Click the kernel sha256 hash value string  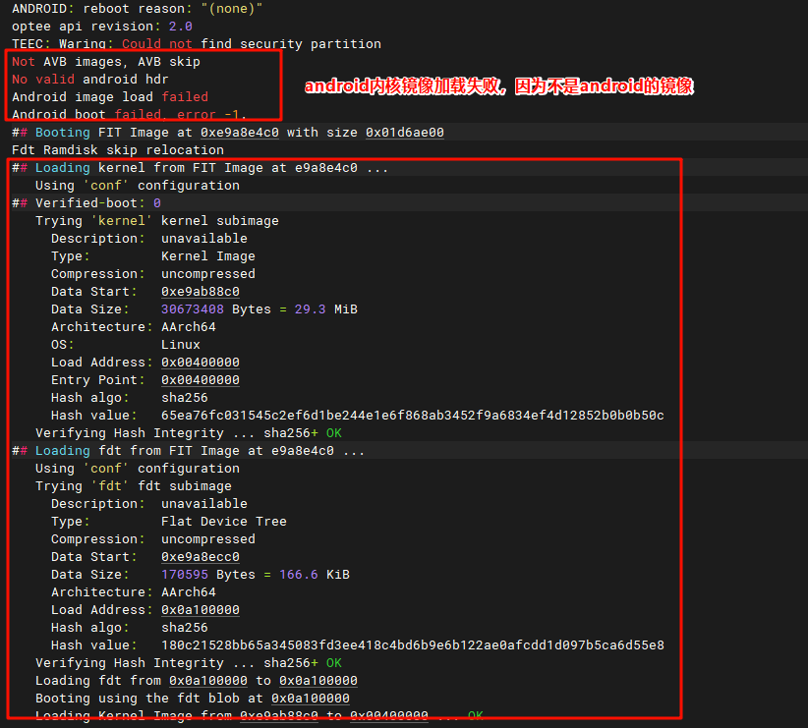click(412, 416)
